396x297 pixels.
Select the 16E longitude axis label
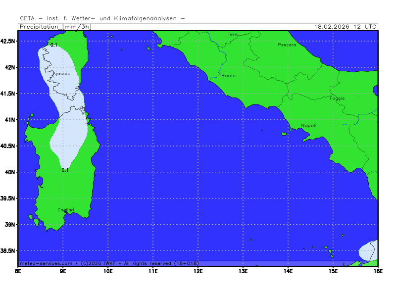tap(378, 271)
